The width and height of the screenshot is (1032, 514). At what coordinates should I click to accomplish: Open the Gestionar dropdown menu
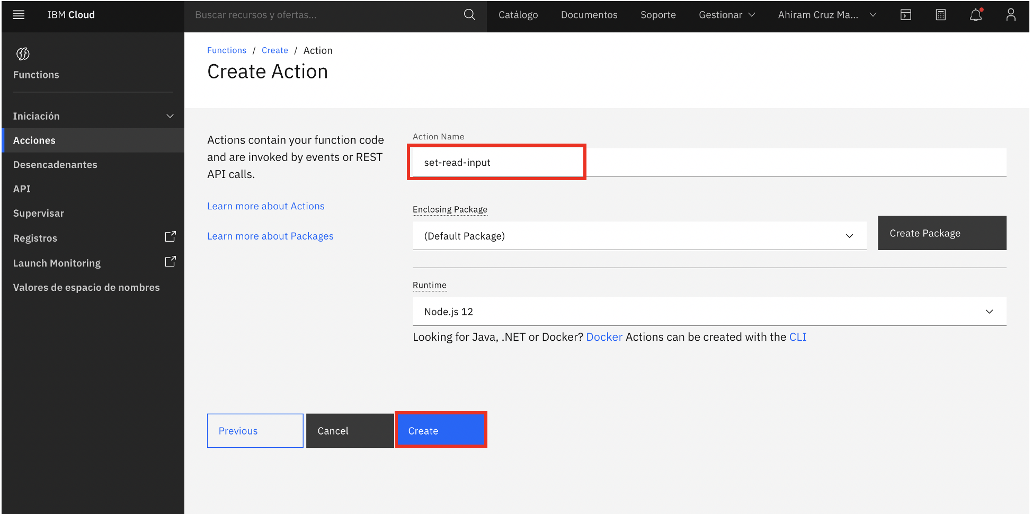point(727,15)
